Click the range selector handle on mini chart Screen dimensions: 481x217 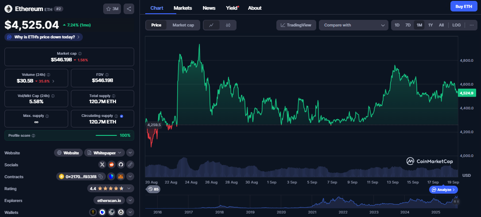[456, 202]
